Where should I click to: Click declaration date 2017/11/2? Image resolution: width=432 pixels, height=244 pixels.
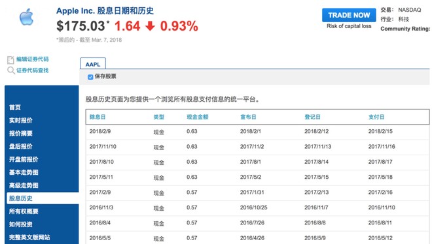pyautogui.click(x=252, y=147)
